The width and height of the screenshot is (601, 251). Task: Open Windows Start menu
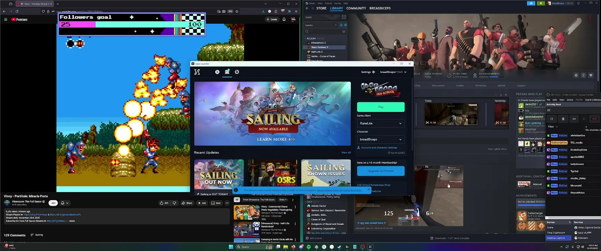click(x=231, y=247)
